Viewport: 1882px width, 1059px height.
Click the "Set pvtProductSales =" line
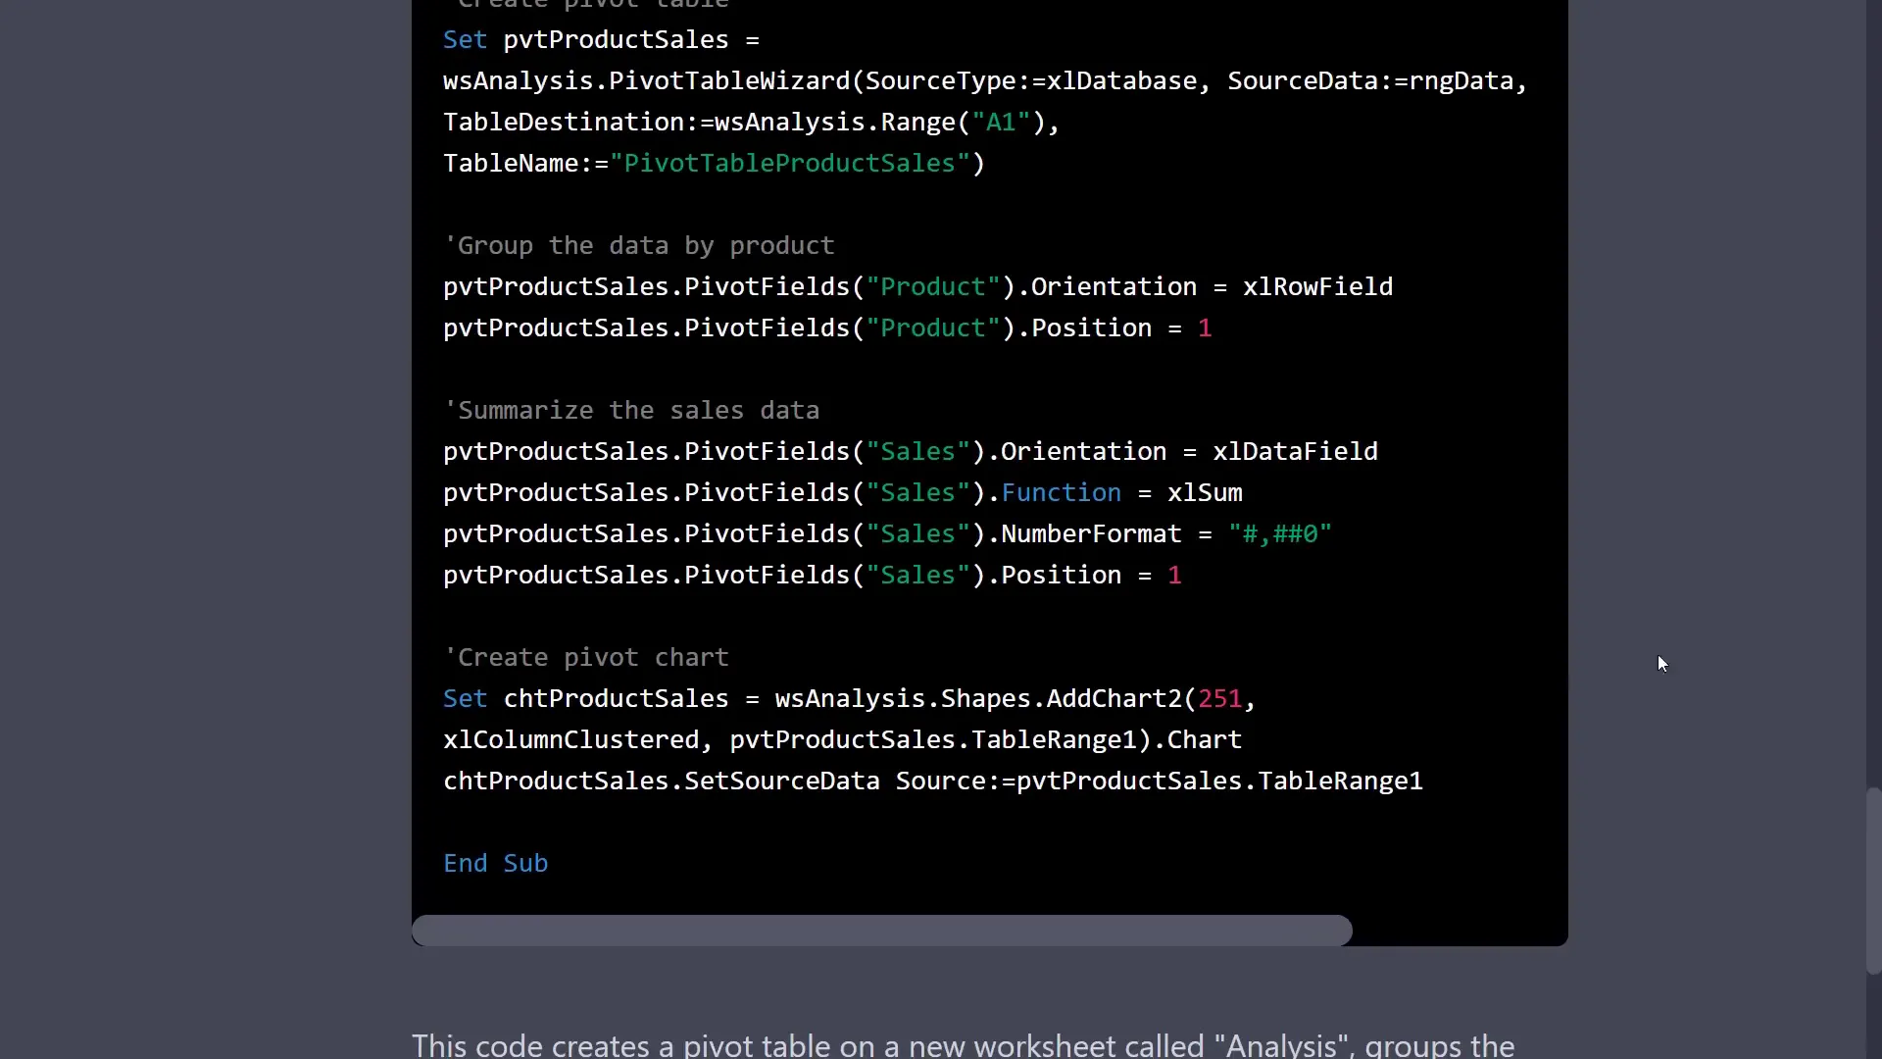(601, 39)
